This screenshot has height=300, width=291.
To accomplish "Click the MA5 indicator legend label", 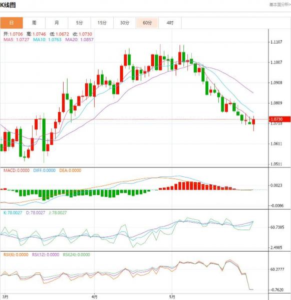I will tap(17, 39).
